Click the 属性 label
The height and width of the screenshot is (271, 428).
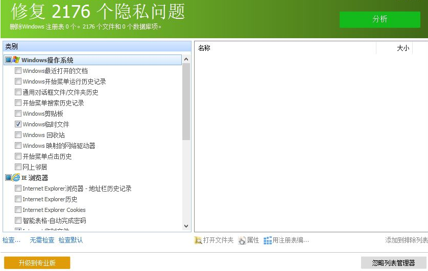[253, 240]
